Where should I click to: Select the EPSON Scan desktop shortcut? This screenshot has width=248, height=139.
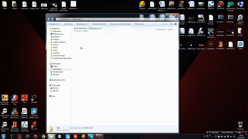[x=201, y=32]
